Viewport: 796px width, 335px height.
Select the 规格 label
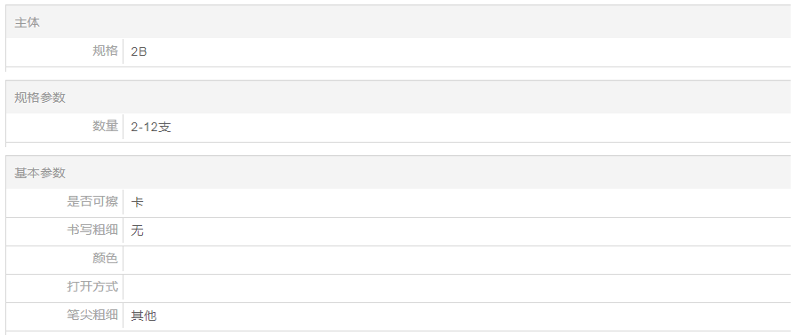pos(105,51)
